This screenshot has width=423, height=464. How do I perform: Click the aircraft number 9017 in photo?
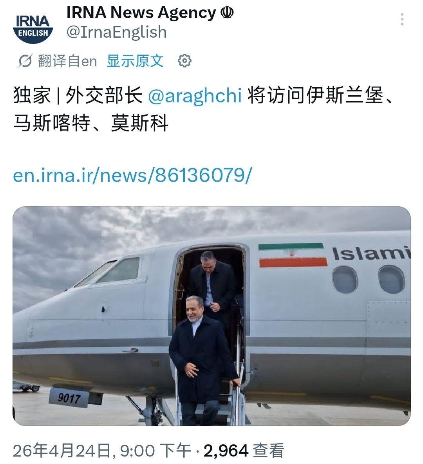(69, 398)
